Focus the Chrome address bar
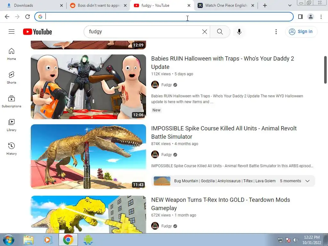 pyautogui.click(x=164, y=17)
